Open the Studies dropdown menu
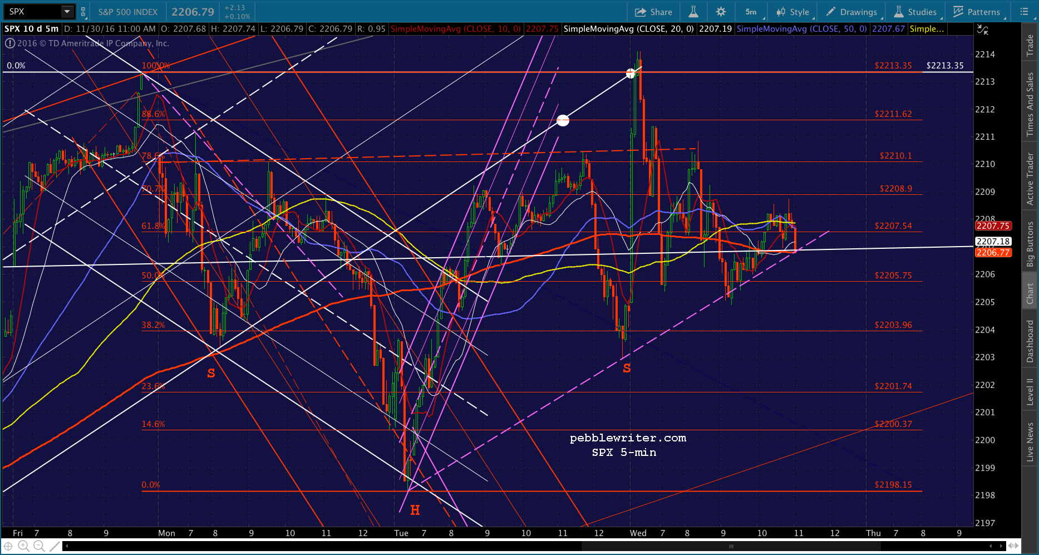The height and width of the screenshot is (555, 1039). pos(917,12)
